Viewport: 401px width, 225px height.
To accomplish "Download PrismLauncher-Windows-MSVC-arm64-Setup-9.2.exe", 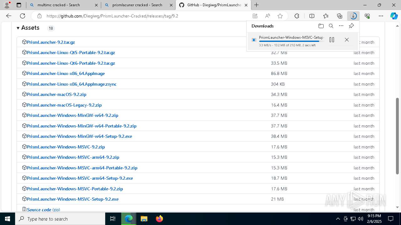I will coord(80,178).
